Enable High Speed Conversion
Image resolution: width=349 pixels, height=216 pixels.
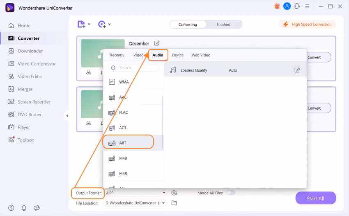pos(307,25)
